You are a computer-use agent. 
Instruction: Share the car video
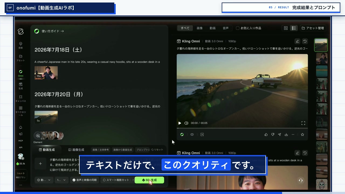[x=280, y=134]
